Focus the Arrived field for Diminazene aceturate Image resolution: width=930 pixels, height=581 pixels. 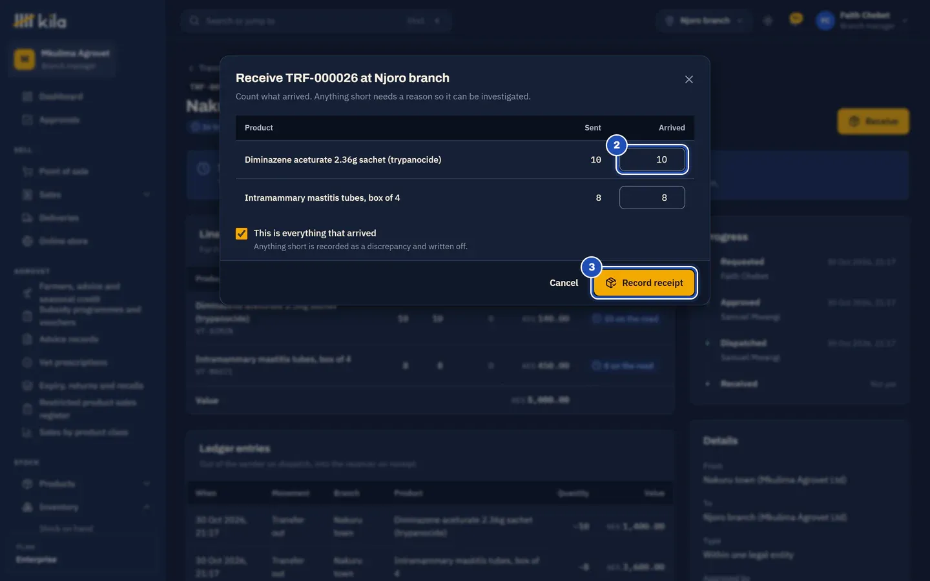(x=652, y=159)
